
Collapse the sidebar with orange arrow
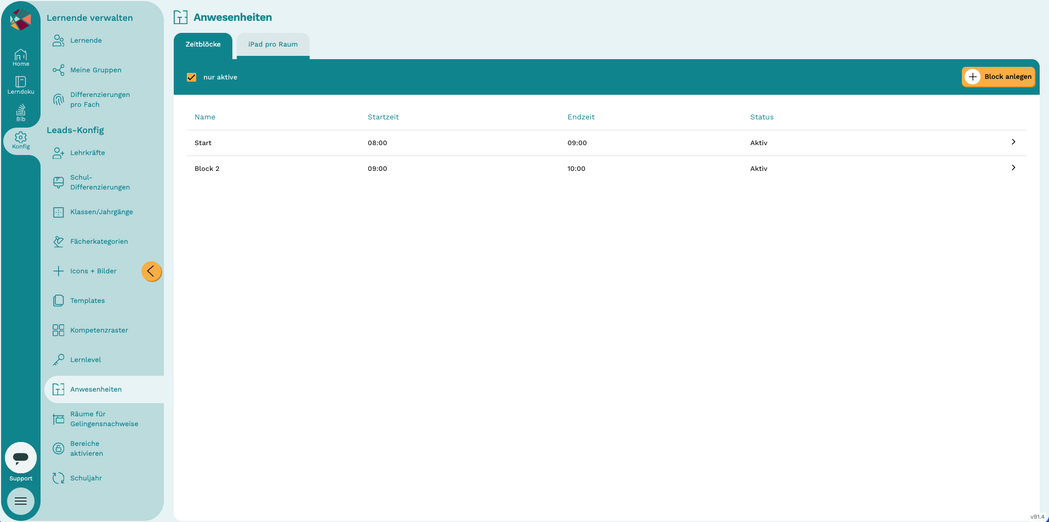[x=151, y=271]
